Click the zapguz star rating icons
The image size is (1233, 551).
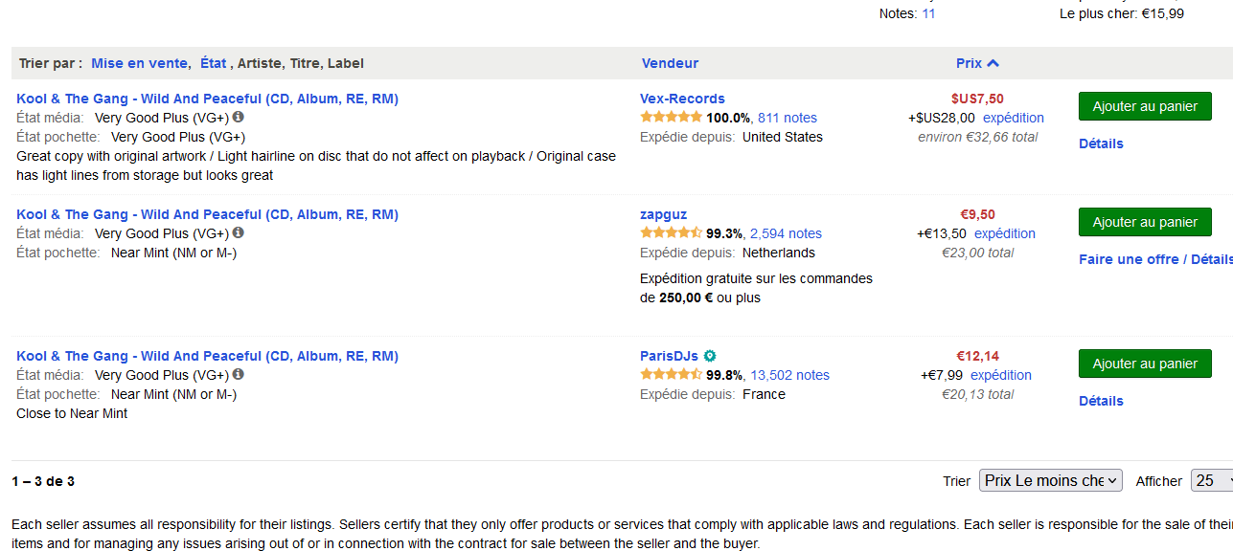tap(671, 233)
